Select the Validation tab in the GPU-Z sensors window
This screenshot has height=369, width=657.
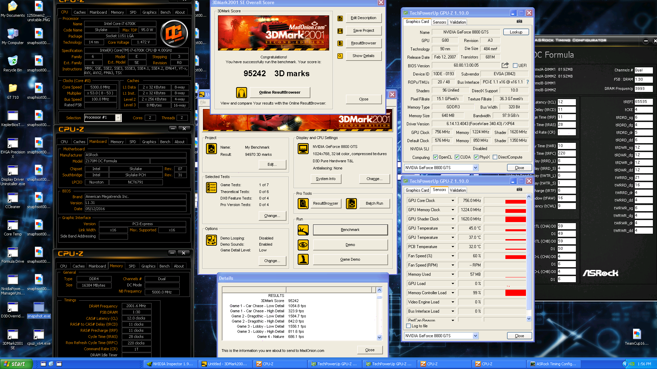coord(458,190)
